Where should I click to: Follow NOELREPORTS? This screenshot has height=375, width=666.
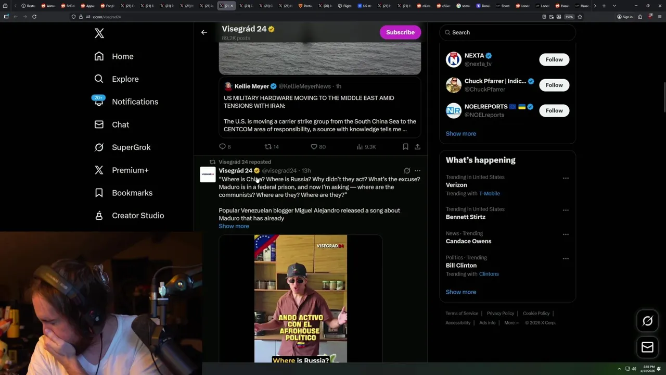click(554, 110)
